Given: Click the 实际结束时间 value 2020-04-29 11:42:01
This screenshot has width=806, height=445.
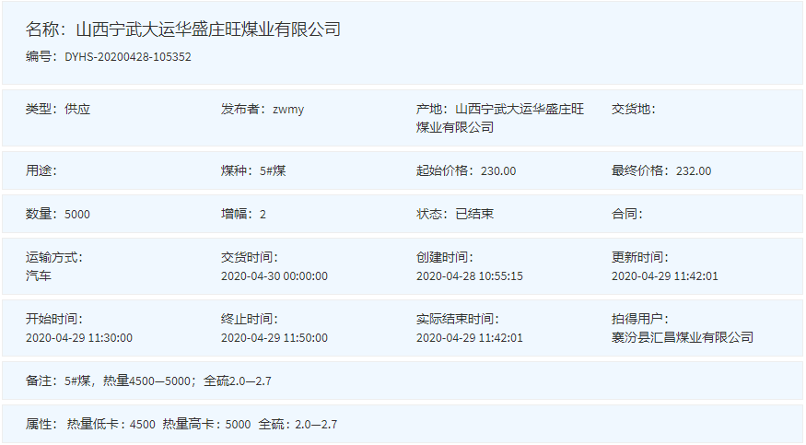Looking at the screenshot, I should (x=470, y=338).
